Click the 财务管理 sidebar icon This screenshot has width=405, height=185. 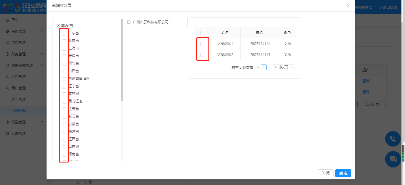click(x=7, y=54)
